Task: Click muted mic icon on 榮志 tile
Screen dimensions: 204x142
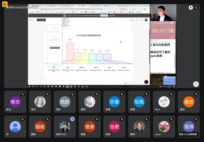Action: click(x=22, y=94)
